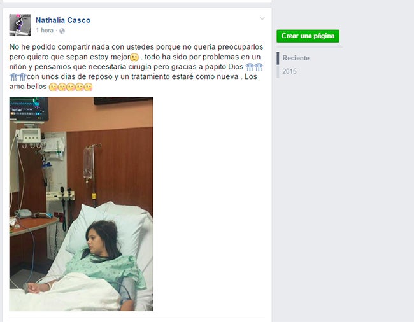
Task: Click the public globe privacy icon
Action: coord(62,31)
